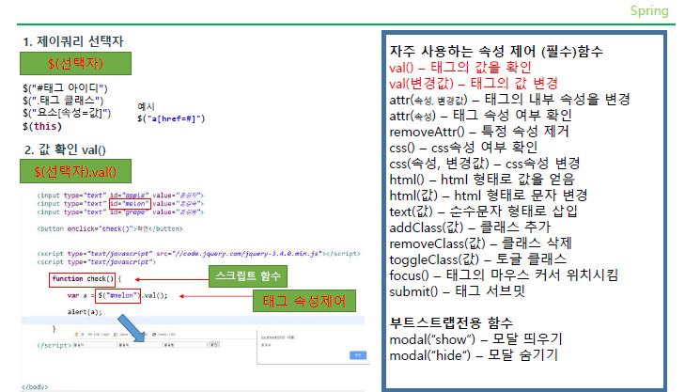Click 'toggleClass(값) – 토글 클래스'
Image resolution: width=685 pixels, height=392 pixels.
(x=478, y=259)
